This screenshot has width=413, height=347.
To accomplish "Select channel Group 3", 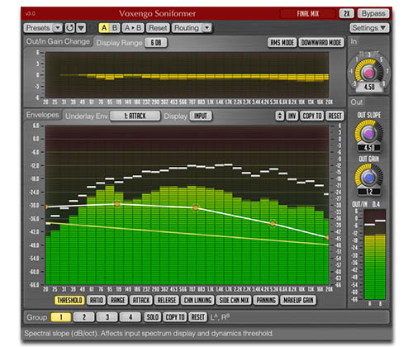I will (107, 317).
